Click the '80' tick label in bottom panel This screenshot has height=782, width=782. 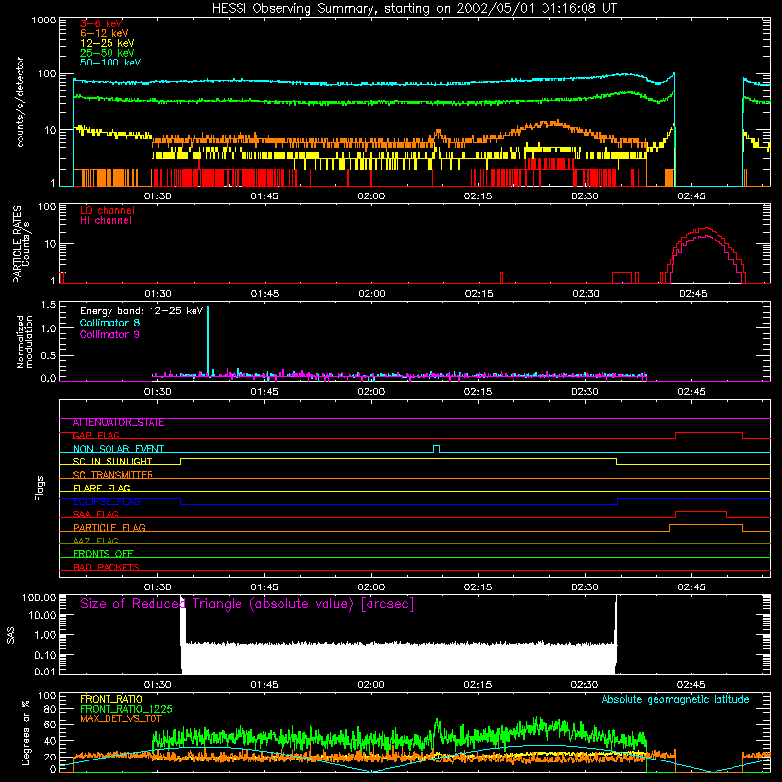50,709
